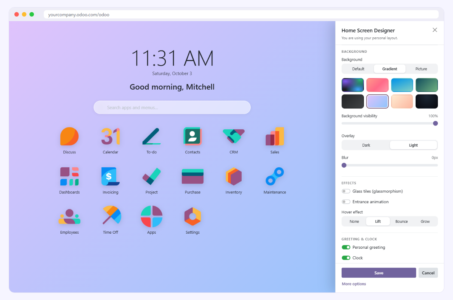The height and width of the screenshot is (300, 453).
Task: Turn on Entrance animation
Action: pyautogui.click(x=346, y=202)
